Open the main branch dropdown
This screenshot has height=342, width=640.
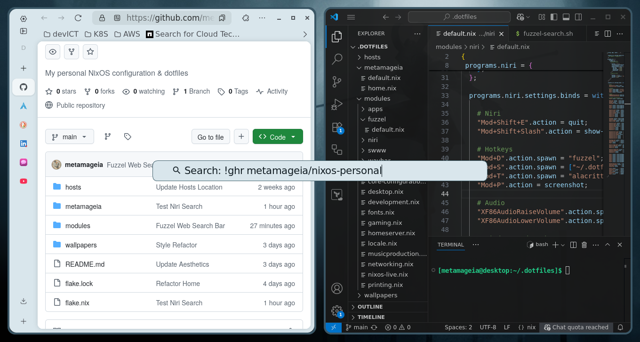[x=70, y=137]
